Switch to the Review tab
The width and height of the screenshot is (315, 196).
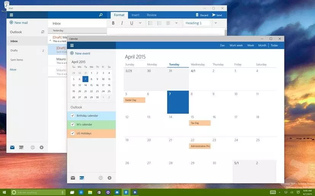coord(152,15)
